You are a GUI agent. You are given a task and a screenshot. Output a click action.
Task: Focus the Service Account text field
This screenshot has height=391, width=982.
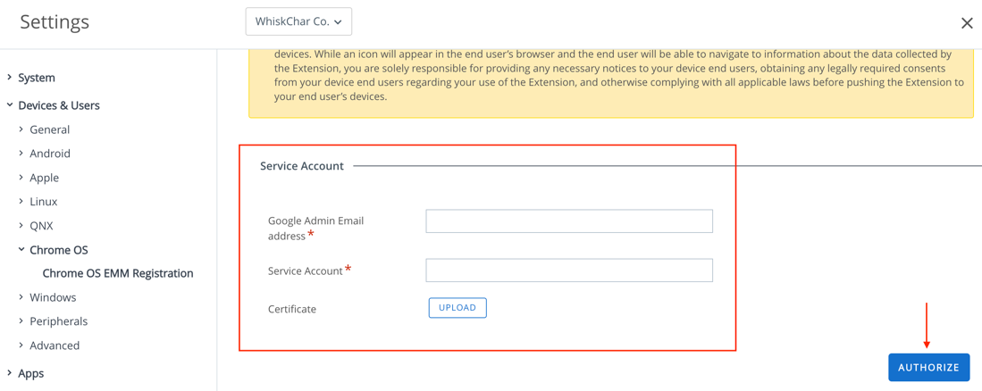point(569,270)
